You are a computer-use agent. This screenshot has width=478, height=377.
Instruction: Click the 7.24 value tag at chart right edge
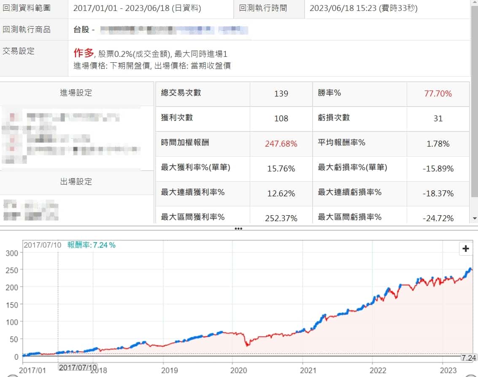point(469,358)
